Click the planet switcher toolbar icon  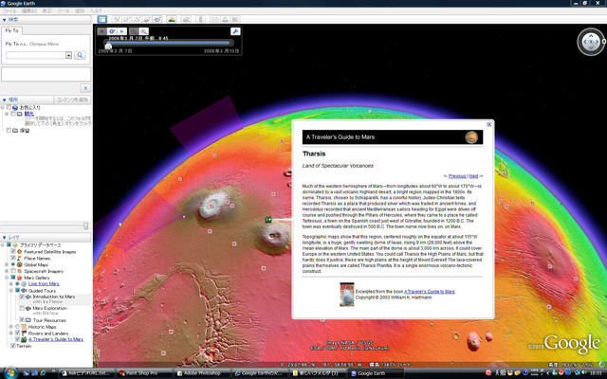click(x=157, y=19)
